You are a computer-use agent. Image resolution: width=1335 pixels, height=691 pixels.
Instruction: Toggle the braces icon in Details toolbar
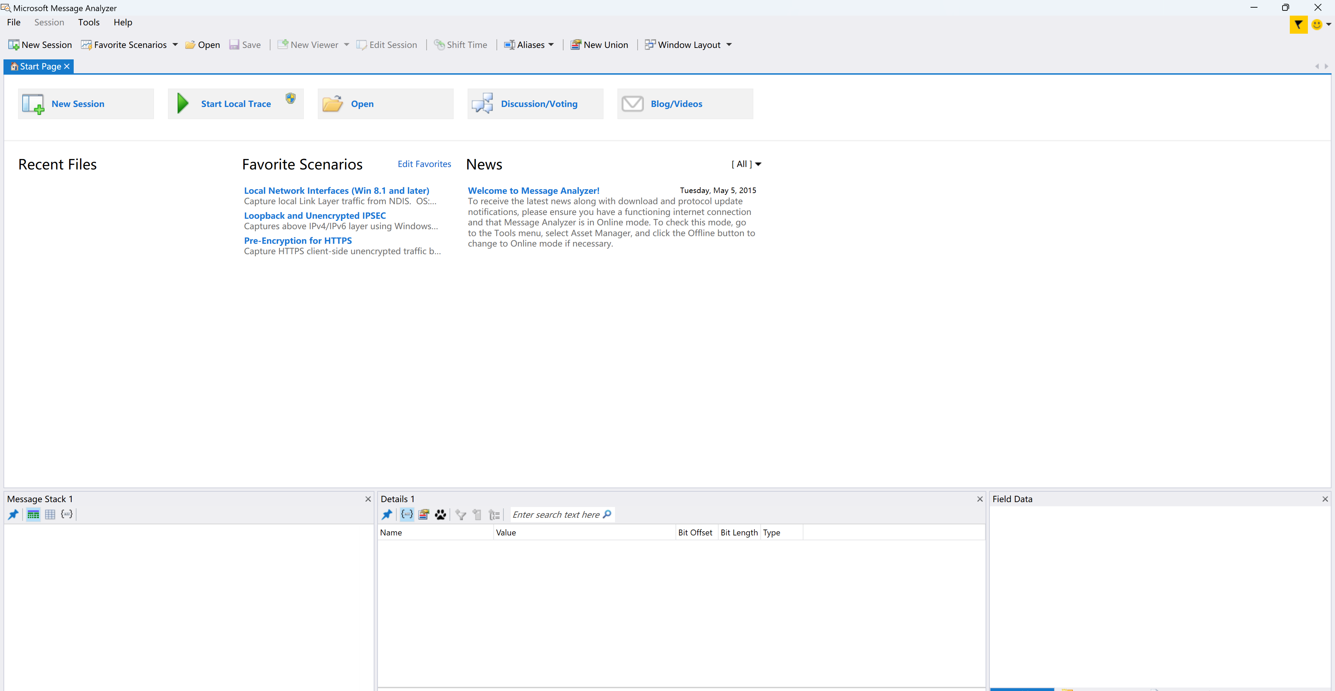407,514
